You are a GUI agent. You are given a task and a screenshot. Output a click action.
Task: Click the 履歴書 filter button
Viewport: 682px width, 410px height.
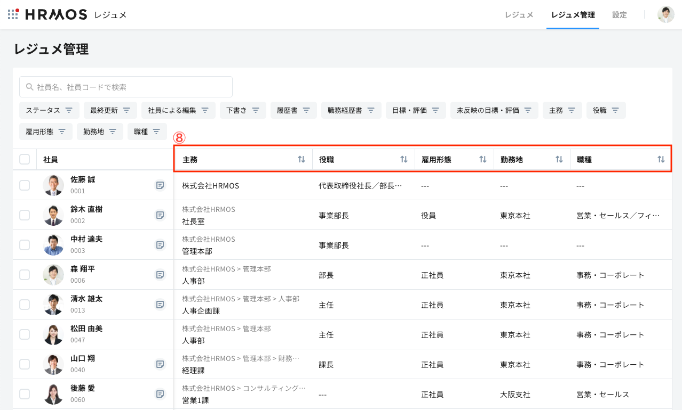pos(294,110)
